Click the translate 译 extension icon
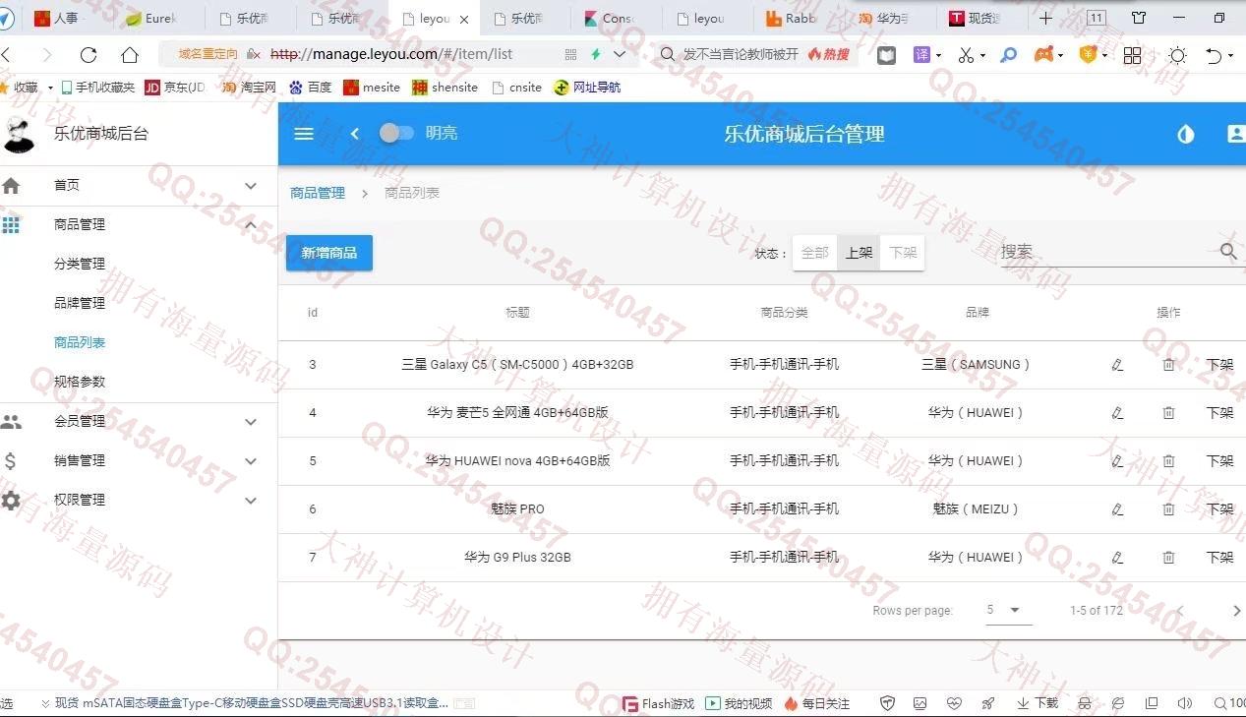The width and height of the screenshot is (1246, 717). tap(921, 55)
